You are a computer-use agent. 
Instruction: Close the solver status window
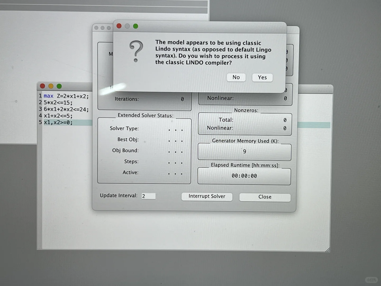tap(265, 197)
